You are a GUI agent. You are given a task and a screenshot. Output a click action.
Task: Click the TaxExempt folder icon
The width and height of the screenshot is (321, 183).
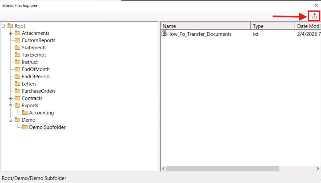[17, 55]
